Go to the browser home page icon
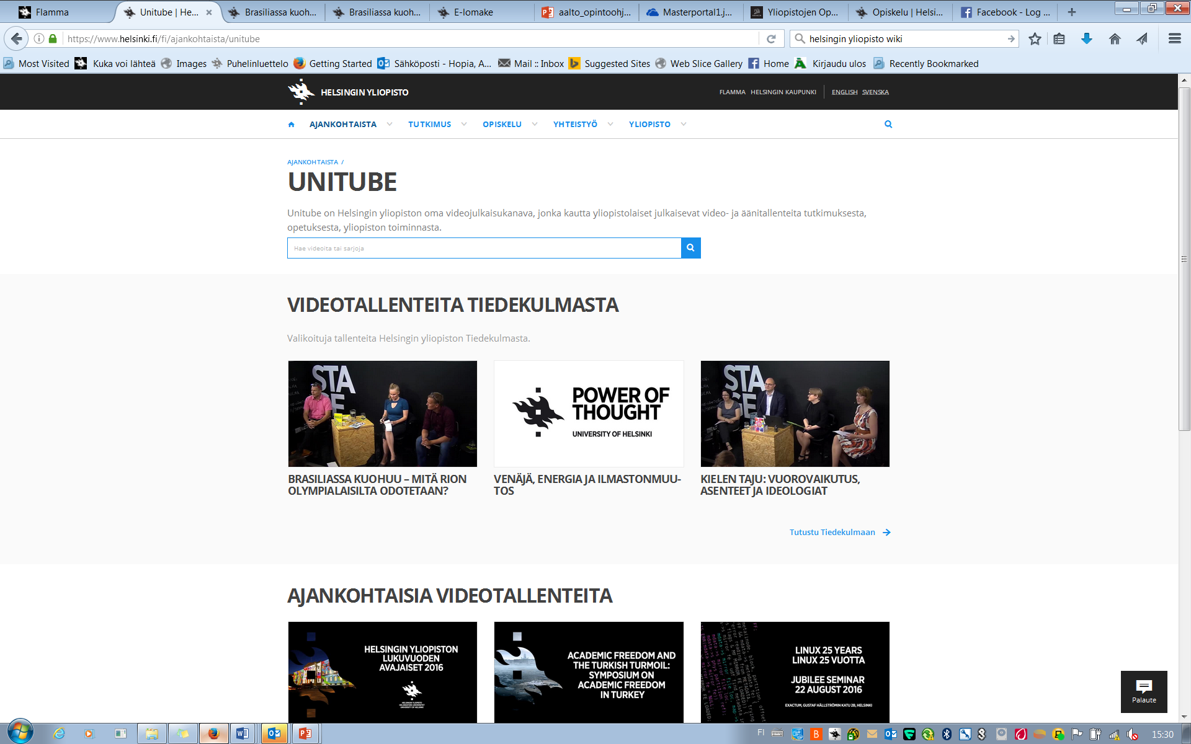Viewport: 1191px width, 744px height. [1115, 38]
